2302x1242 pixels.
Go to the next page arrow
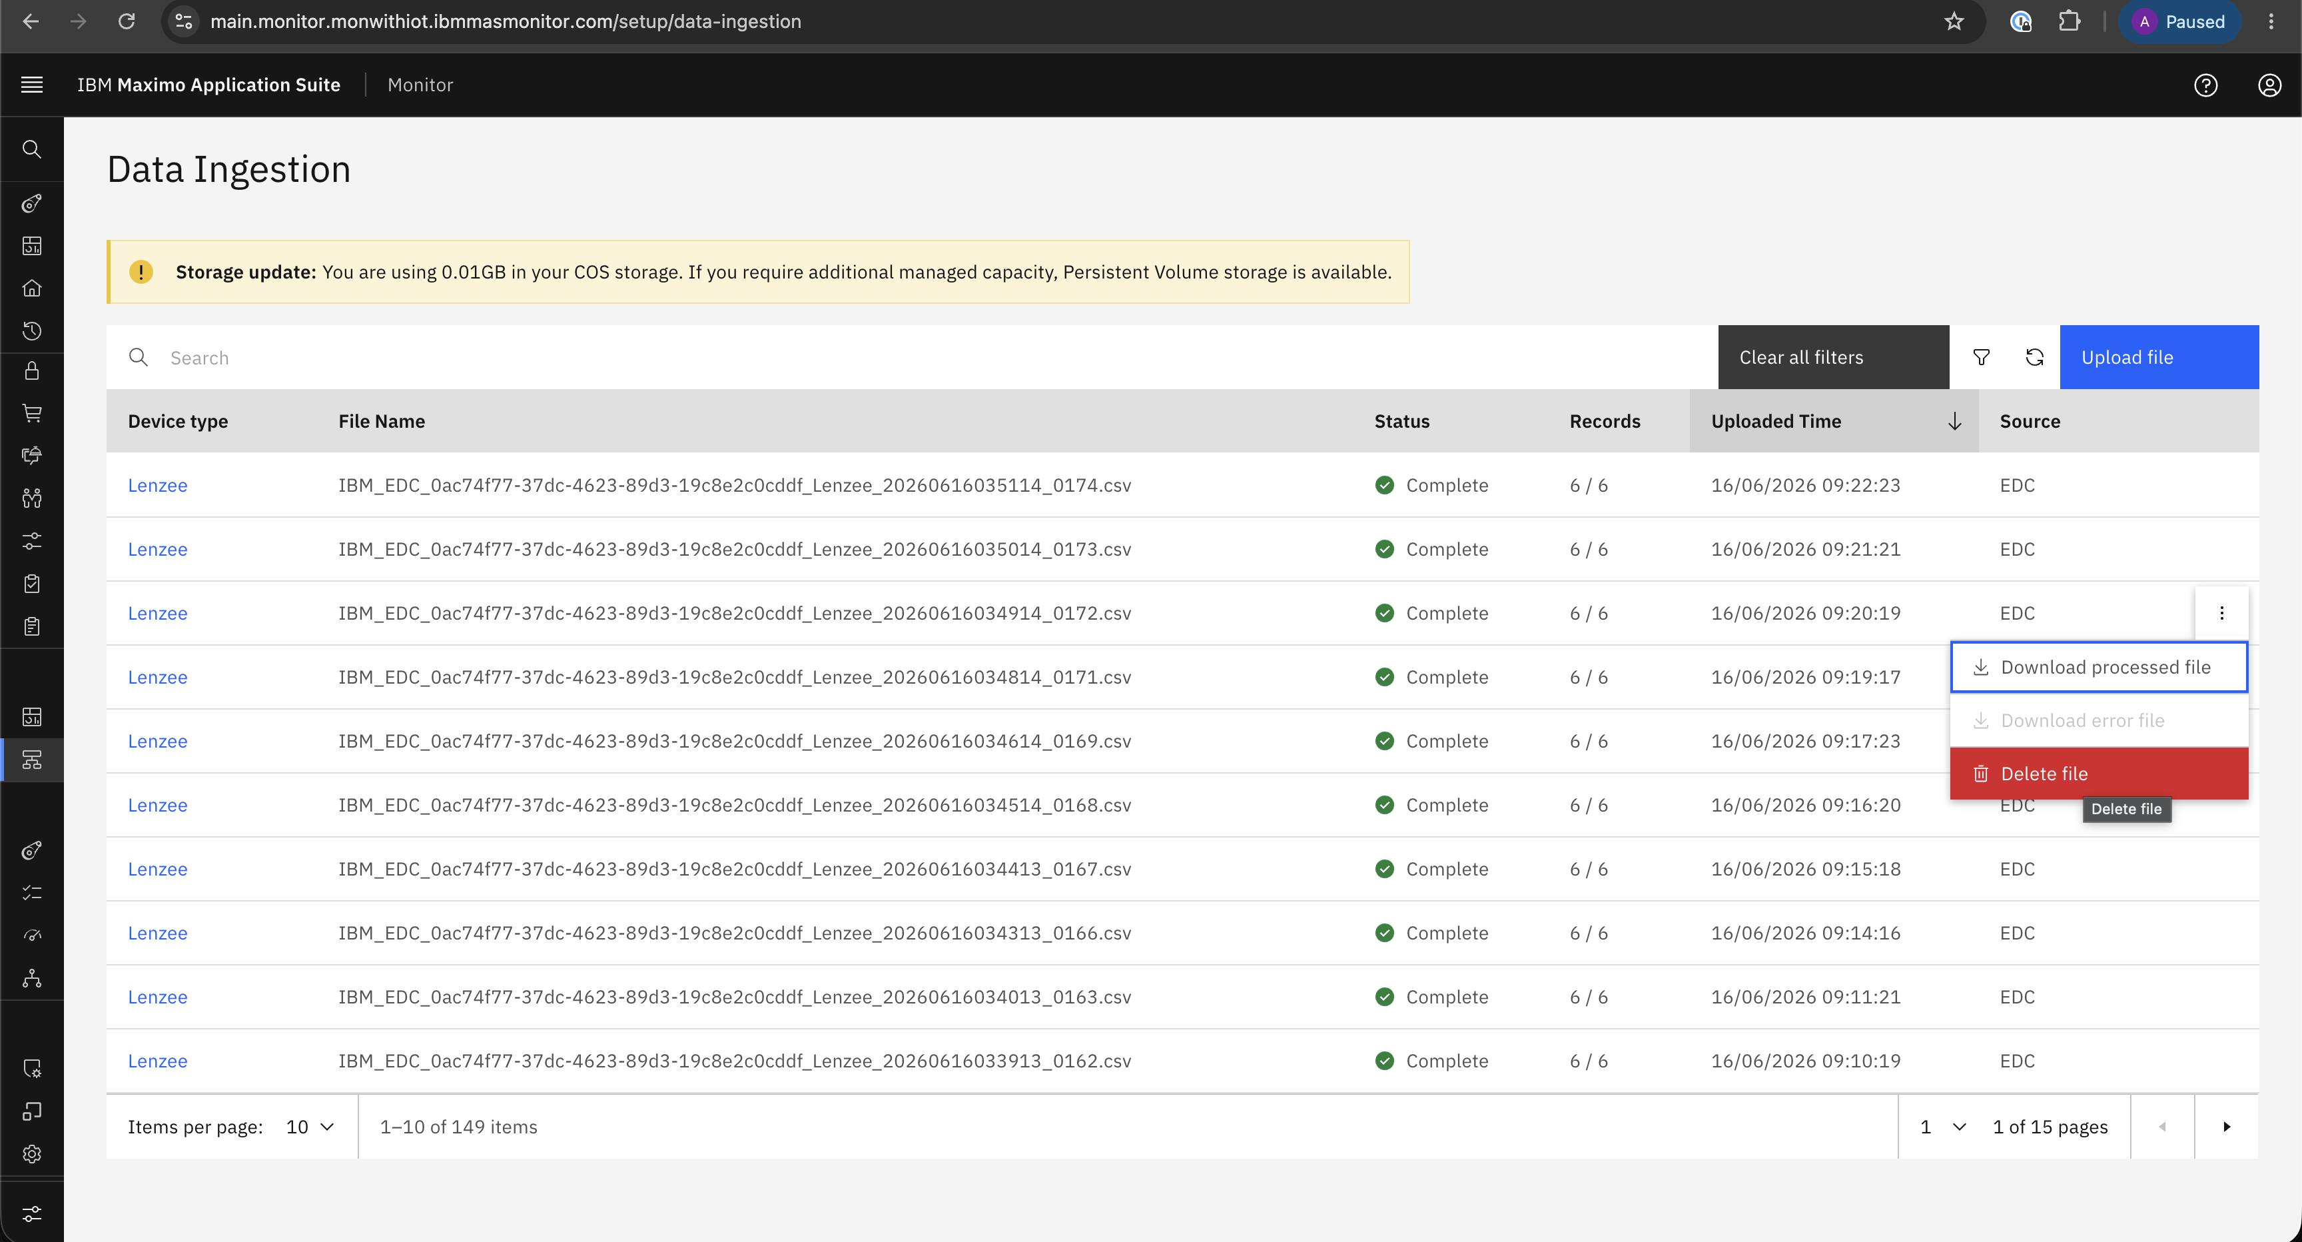(2226, 1127)
